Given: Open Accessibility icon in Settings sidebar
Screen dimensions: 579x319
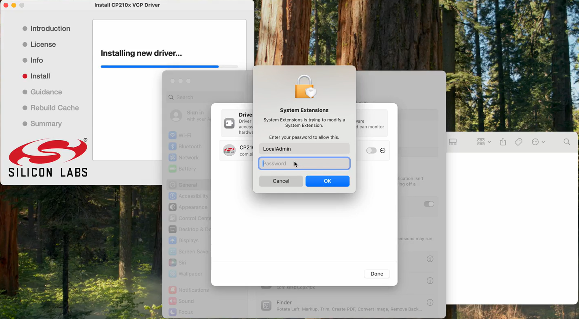Looking at the screenshot, I should pyautogui.click(x=173, y=196).
